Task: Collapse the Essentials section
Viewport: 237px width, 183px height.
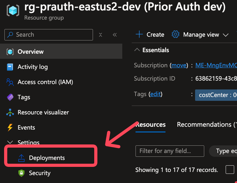Action: tap(137, 50)
